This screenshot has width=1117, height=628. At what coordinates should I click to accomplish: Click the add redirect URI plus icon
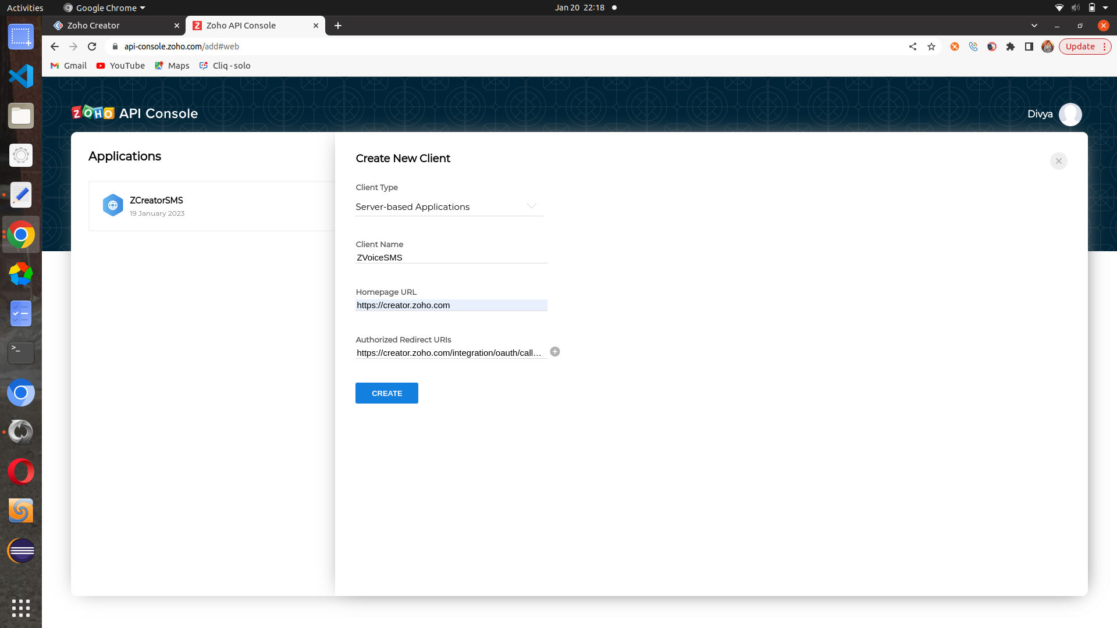(x=555, y=352)
